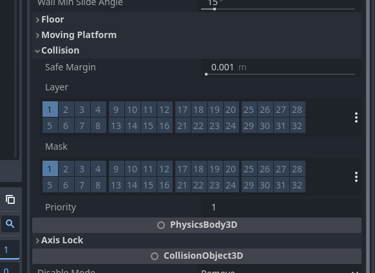Click the magnifier search icon
The height and width of the screenshot is (273, 375).
click(x=10, y=224)
